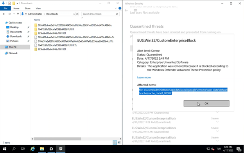Image resolution: width=244 pixels, height=153 pixels.
Task: Click the muted volume tray icon
Action: tap(213, 149)
